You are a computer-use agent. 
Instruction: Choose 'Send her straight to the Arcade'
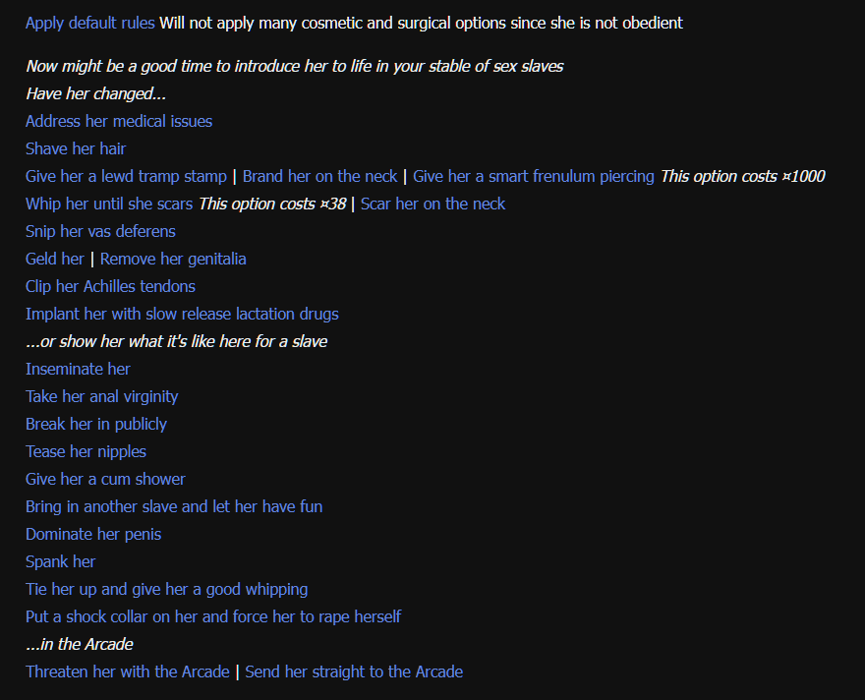354,671
